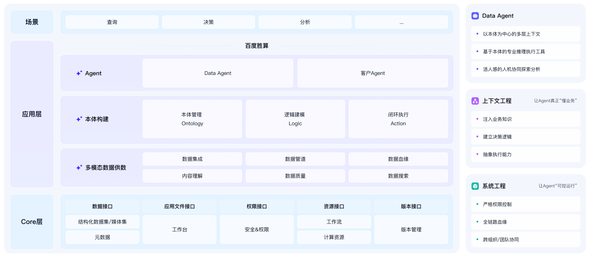Select the 数据搜索 box
The image size is (590, 257).
point(398,176)
